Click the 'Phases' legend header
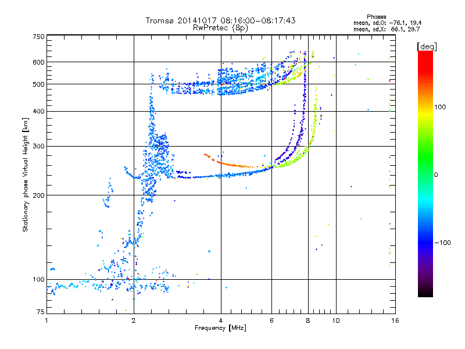 coord(376,17)
